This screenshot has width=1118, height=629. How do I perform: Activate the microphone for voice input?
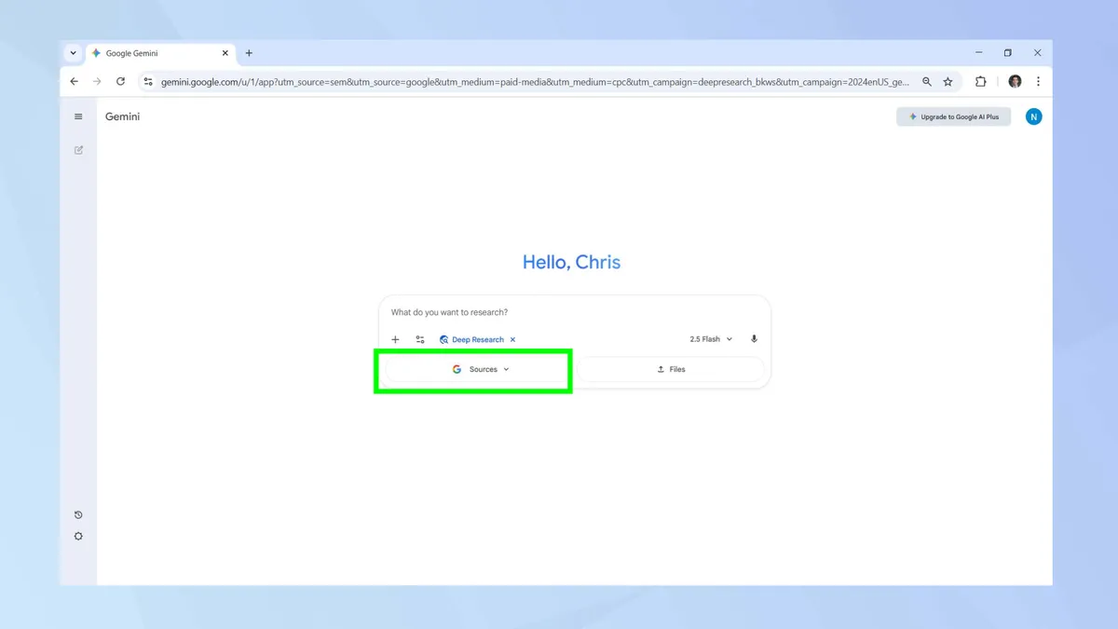pos(754,338)
